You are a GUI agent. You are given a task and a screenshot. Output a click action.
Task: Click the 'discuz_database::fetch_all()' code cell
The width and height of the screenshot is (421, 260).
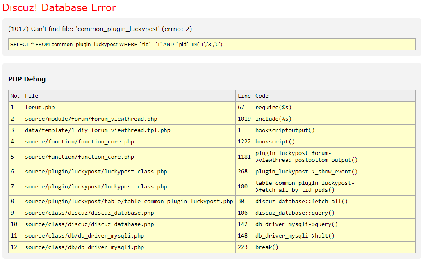(334, 202)
